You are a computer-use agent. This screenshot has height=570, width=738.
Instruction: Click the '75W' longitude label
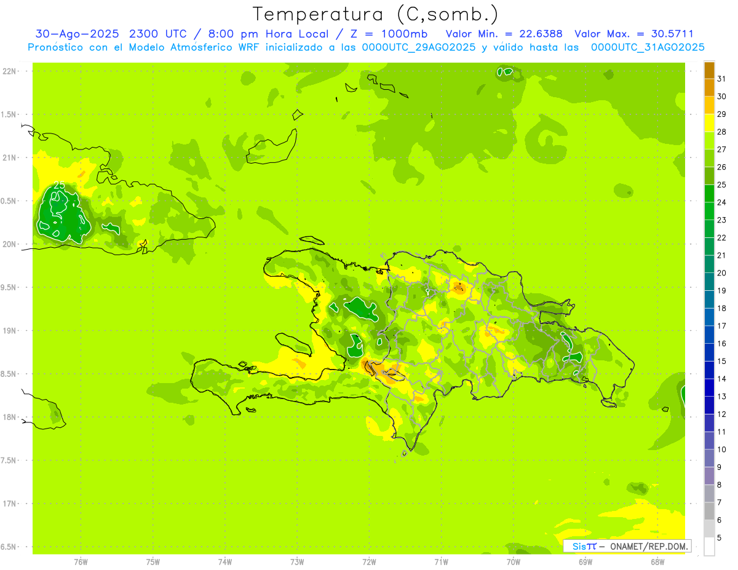153,561
